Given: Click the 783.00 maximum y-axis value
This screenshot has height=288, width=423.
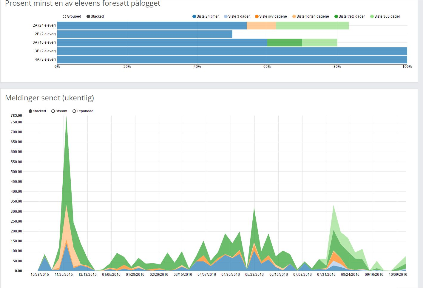Looking at the screenshot, I should (16, 116).
